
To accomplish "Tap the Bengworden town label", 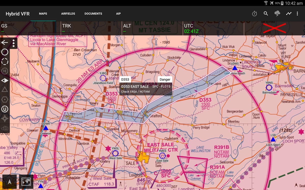I will pos(235,111).
